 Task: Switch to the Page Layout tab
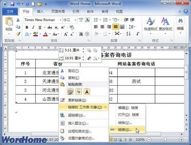tap(58, 11)
